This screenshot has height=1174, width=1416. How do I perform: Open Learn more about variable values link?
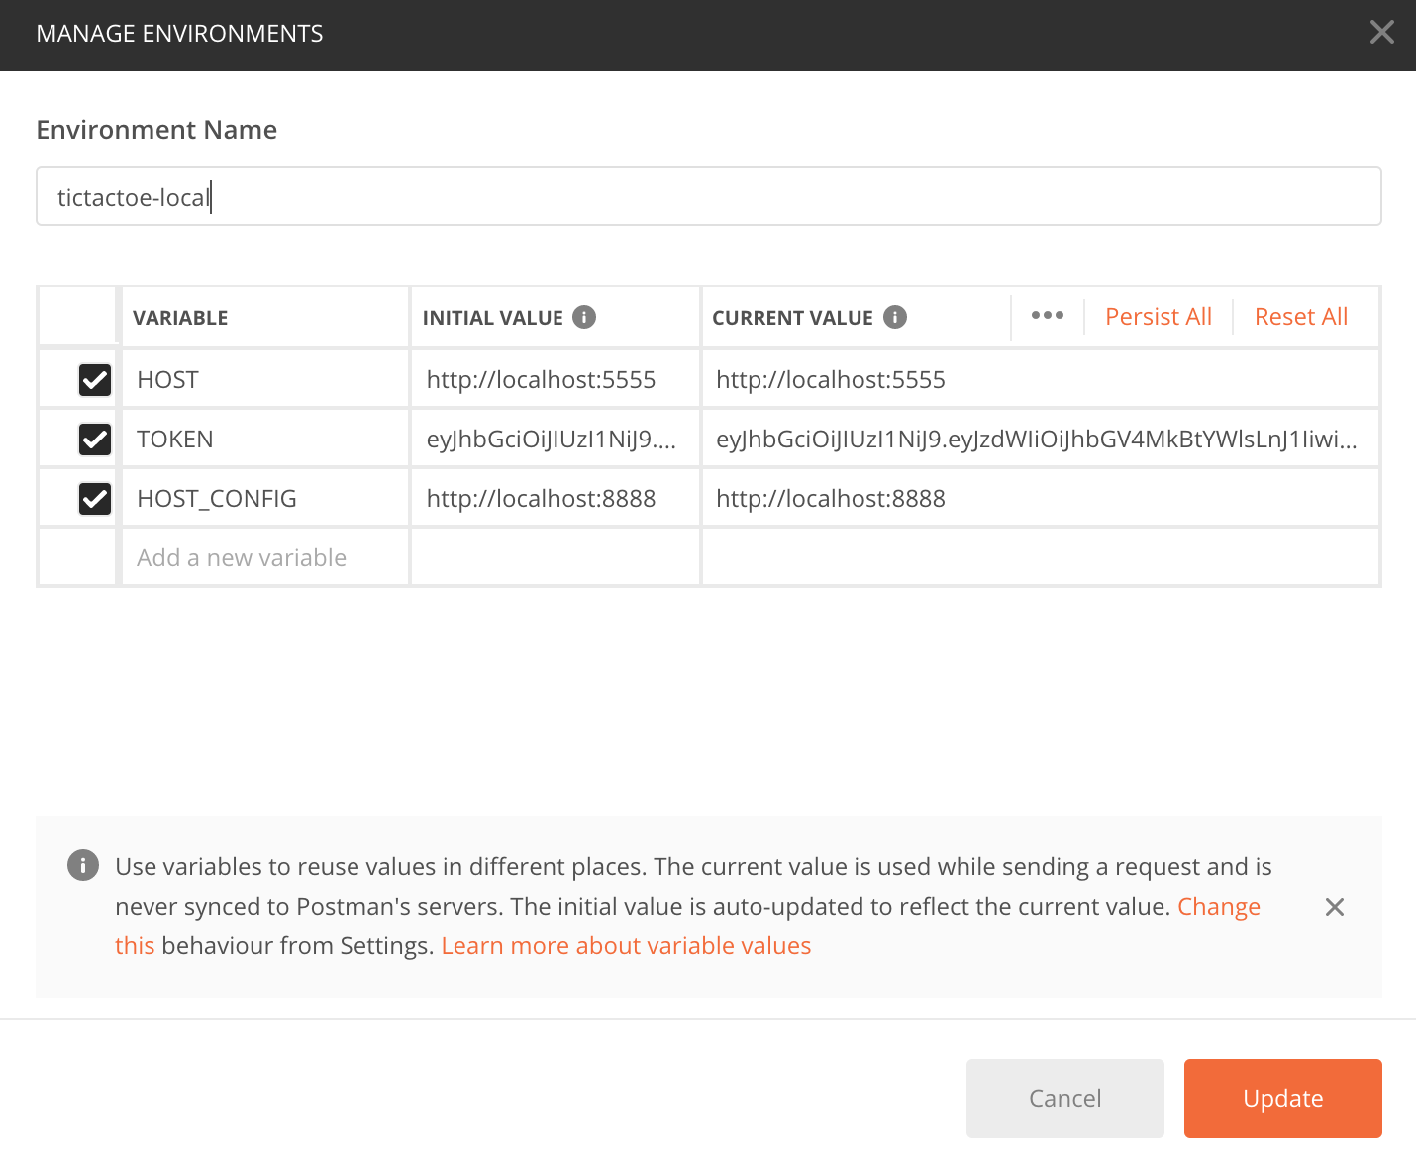626,946
